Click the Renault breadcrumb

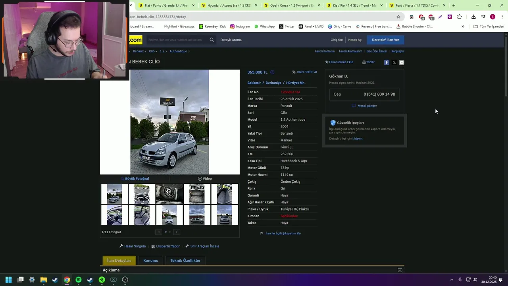click(x=138, y=51)
